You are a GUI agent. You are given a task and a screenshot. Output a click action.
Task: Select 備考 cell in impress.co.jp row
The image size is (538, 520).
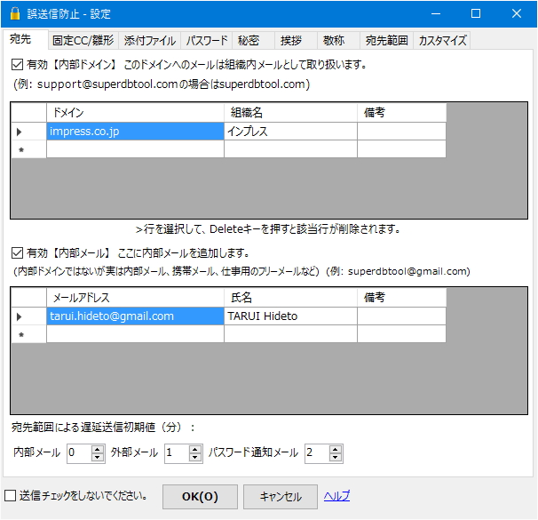tap(401, 132)
